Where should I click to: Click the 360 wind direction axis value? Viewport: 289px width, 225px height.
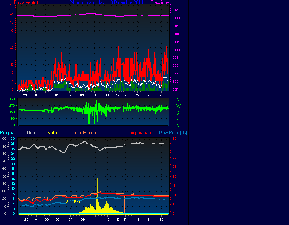(12, 99)
